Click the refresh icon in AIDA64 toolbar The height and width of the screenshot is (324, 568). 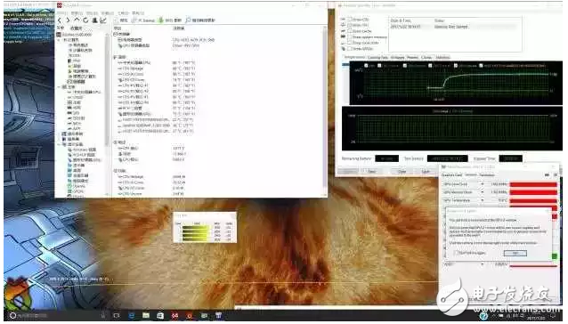tap(85, 20)
